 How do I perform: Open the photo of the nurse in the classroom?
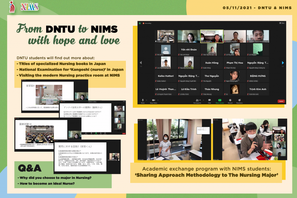point(174,140)
